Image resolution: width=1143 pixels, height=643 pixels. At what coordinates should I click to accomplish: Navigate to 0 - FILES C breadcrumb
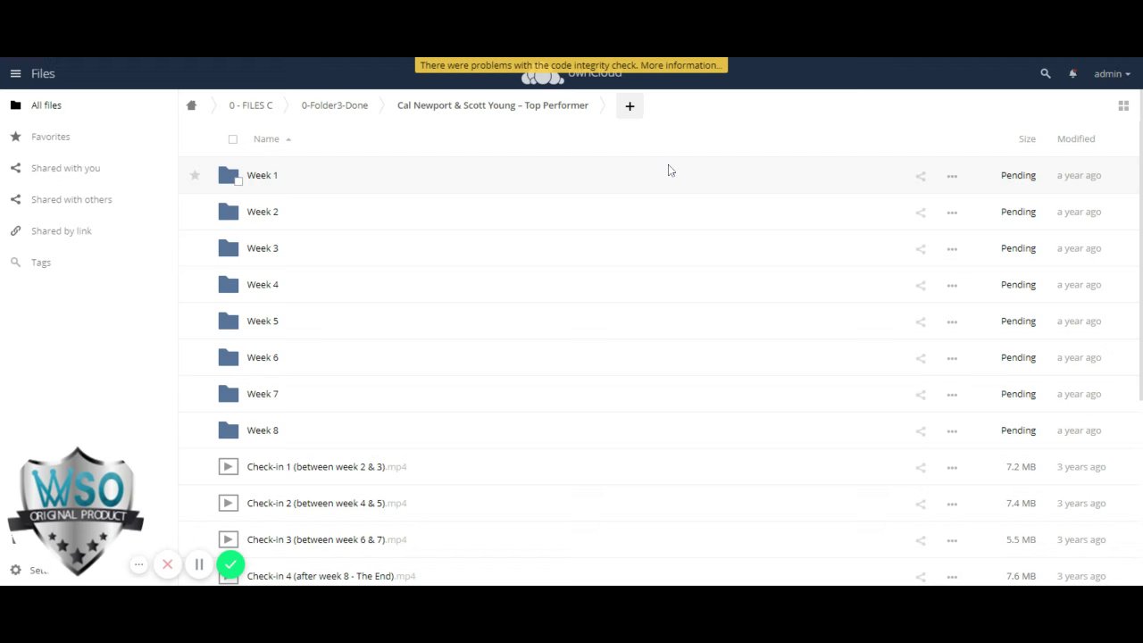[251, 105]
